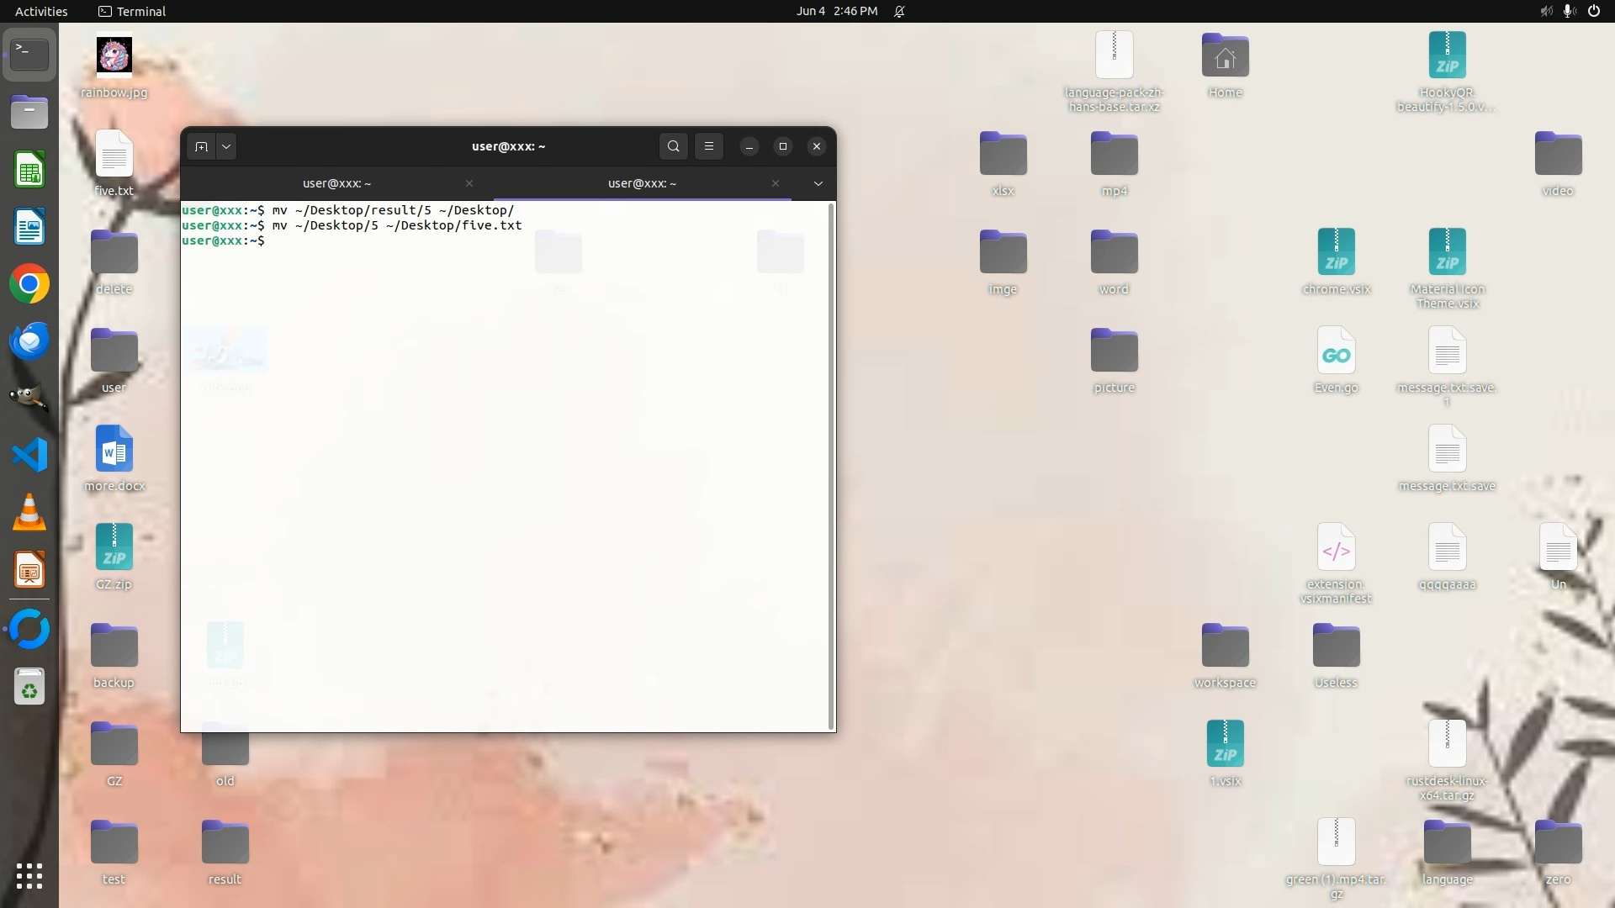
Task: Open Activities overview
Action: coord(41,11)
